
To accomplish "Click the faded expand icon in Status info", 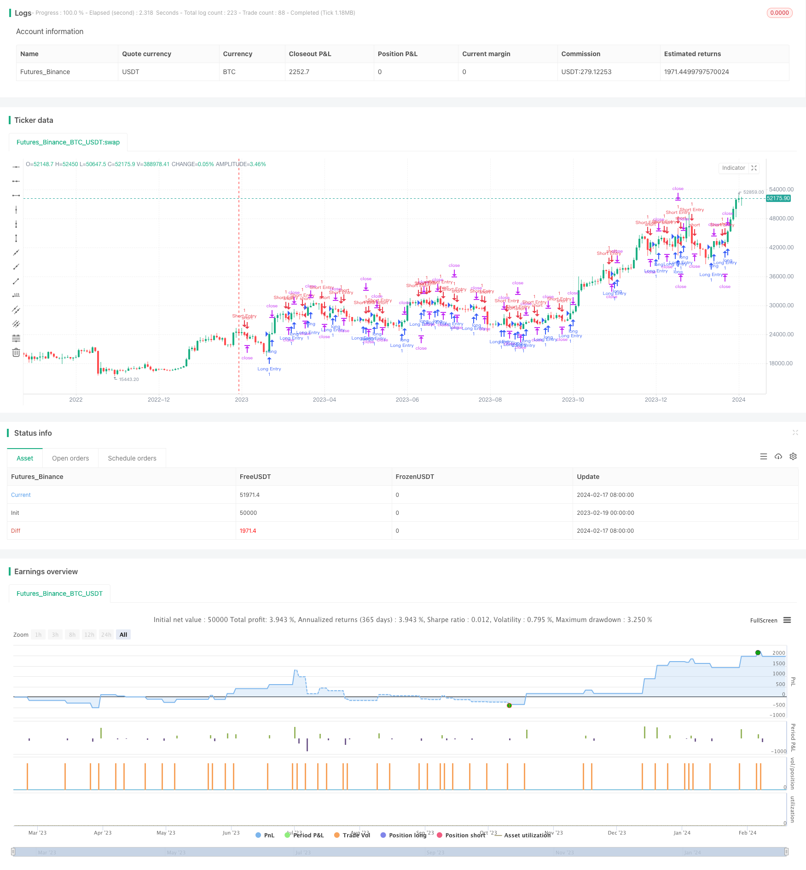I will click(x=795, y=432).
